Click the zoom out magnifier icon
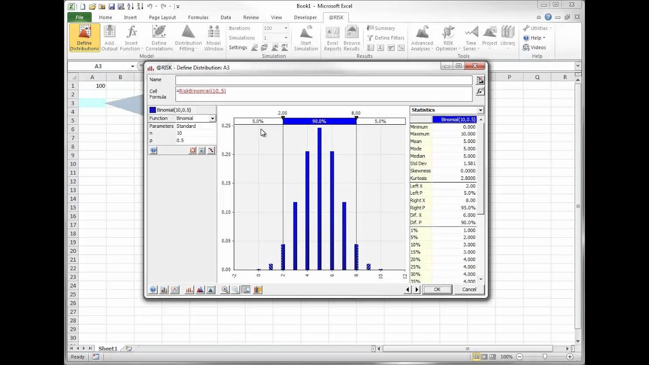Viewport: 649px width, 365px height. [236, 289]
